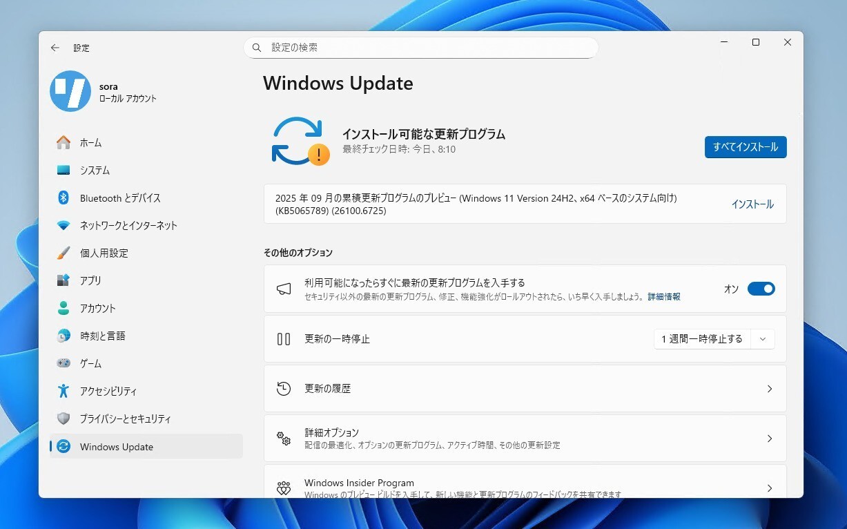Click the Bluetooth icon in sidebar
847x529 pixels.
(64, 198)
